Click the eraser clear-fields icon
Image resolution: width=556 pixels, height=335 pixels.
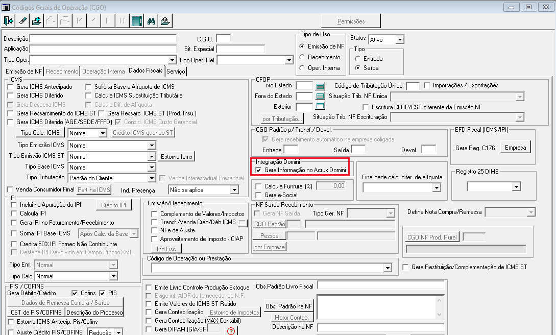coord(22,21)
